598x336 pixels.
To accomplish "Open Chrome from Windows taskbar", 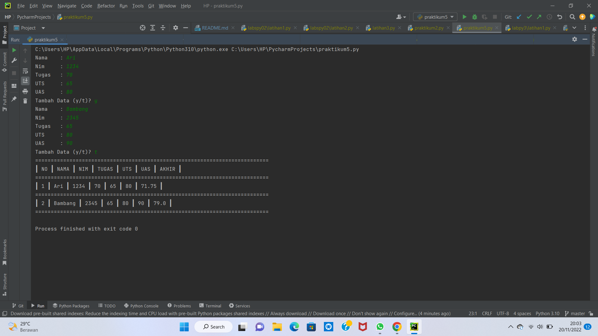I will [x=397, y=327].
